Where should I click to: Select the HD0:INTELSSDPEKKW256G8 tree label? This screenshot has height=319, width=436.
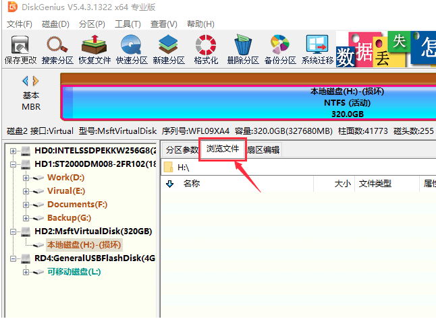pos(94,151)
